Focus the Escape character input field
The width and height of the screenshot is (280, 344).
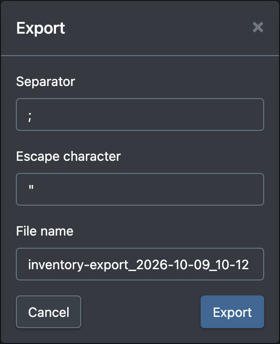click(140, 189)
